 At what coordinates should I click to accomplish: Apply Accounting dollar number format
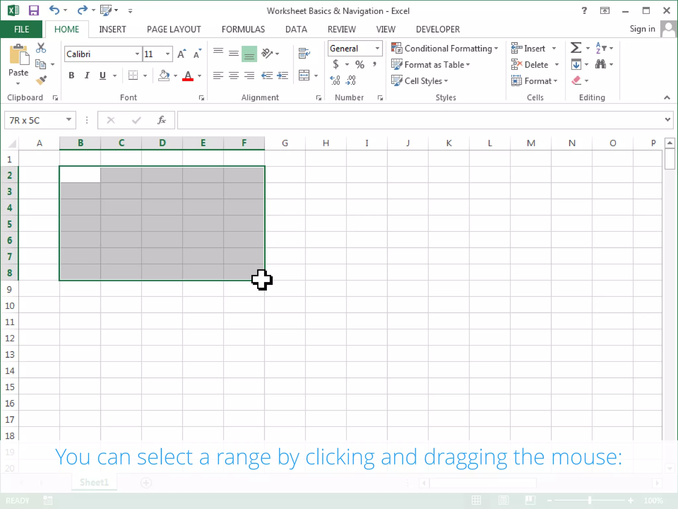(x=336, y=64)
